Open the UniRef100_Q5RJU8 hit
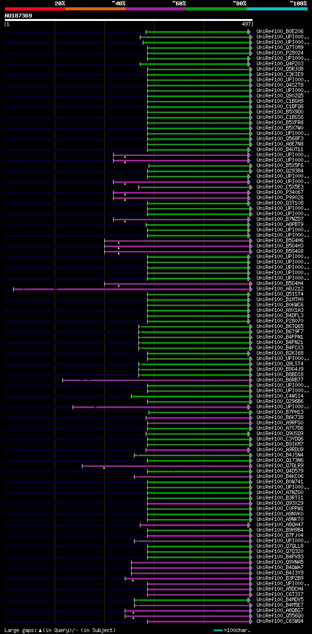This screenshot has width=312, height=634. [280, 69]
